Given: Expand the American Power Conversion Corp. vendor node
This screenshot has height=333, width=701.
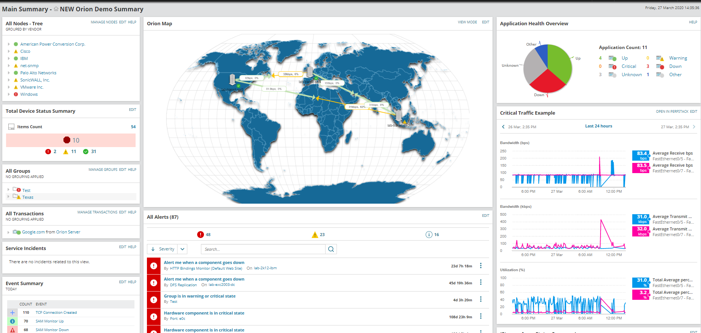Looking at the screenshot, I should [x=9, y=44].
